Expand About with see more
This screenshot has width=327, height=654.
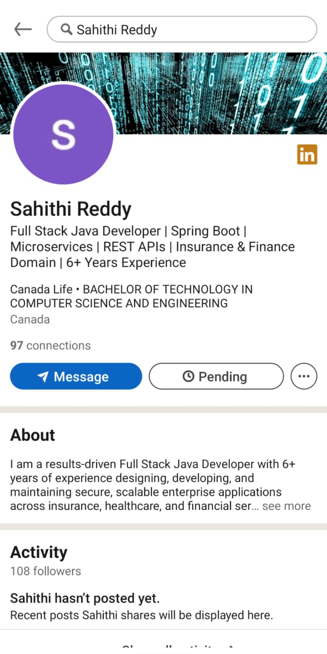(x=286, y=506)
